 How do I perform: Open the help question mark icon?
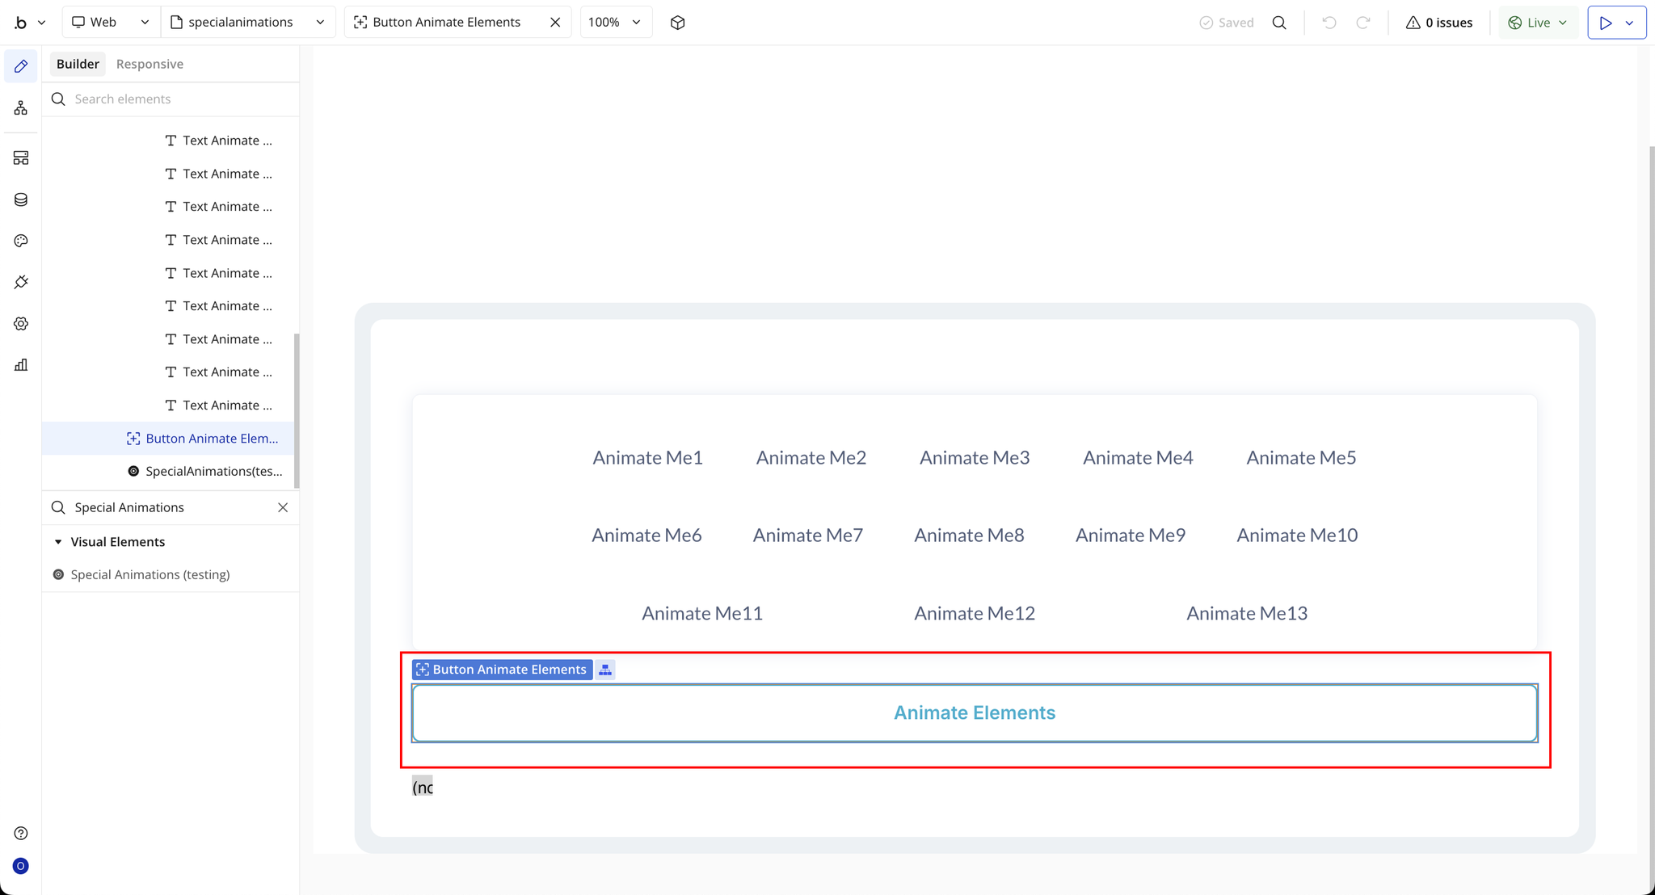point(21,834)
